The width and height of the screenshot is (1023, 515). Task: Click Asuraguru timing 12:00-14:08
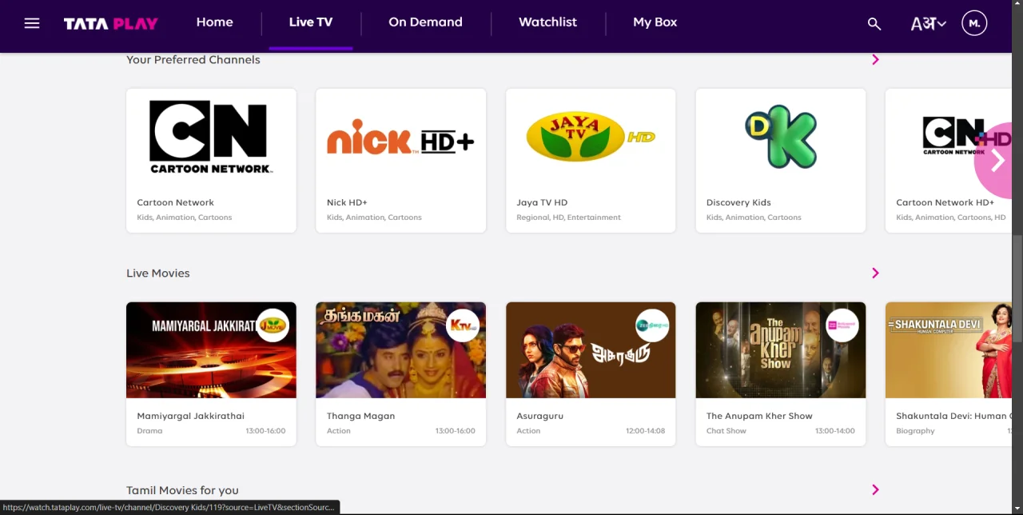[x=645, y=431]
